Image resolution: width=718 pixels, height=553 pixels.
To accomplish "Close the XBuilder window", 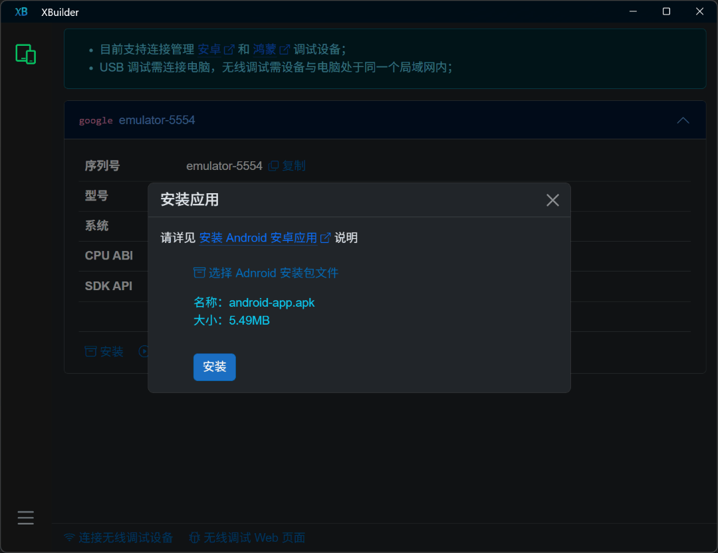I will 699,11.
